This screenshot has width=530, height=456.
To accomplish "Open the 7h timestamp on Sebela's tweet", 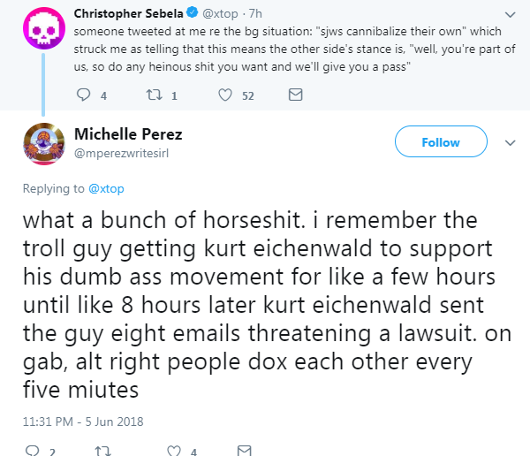I will [255, 13].
